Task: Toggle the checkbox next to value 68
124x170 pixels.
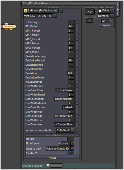Action: [x=110, y=21]
